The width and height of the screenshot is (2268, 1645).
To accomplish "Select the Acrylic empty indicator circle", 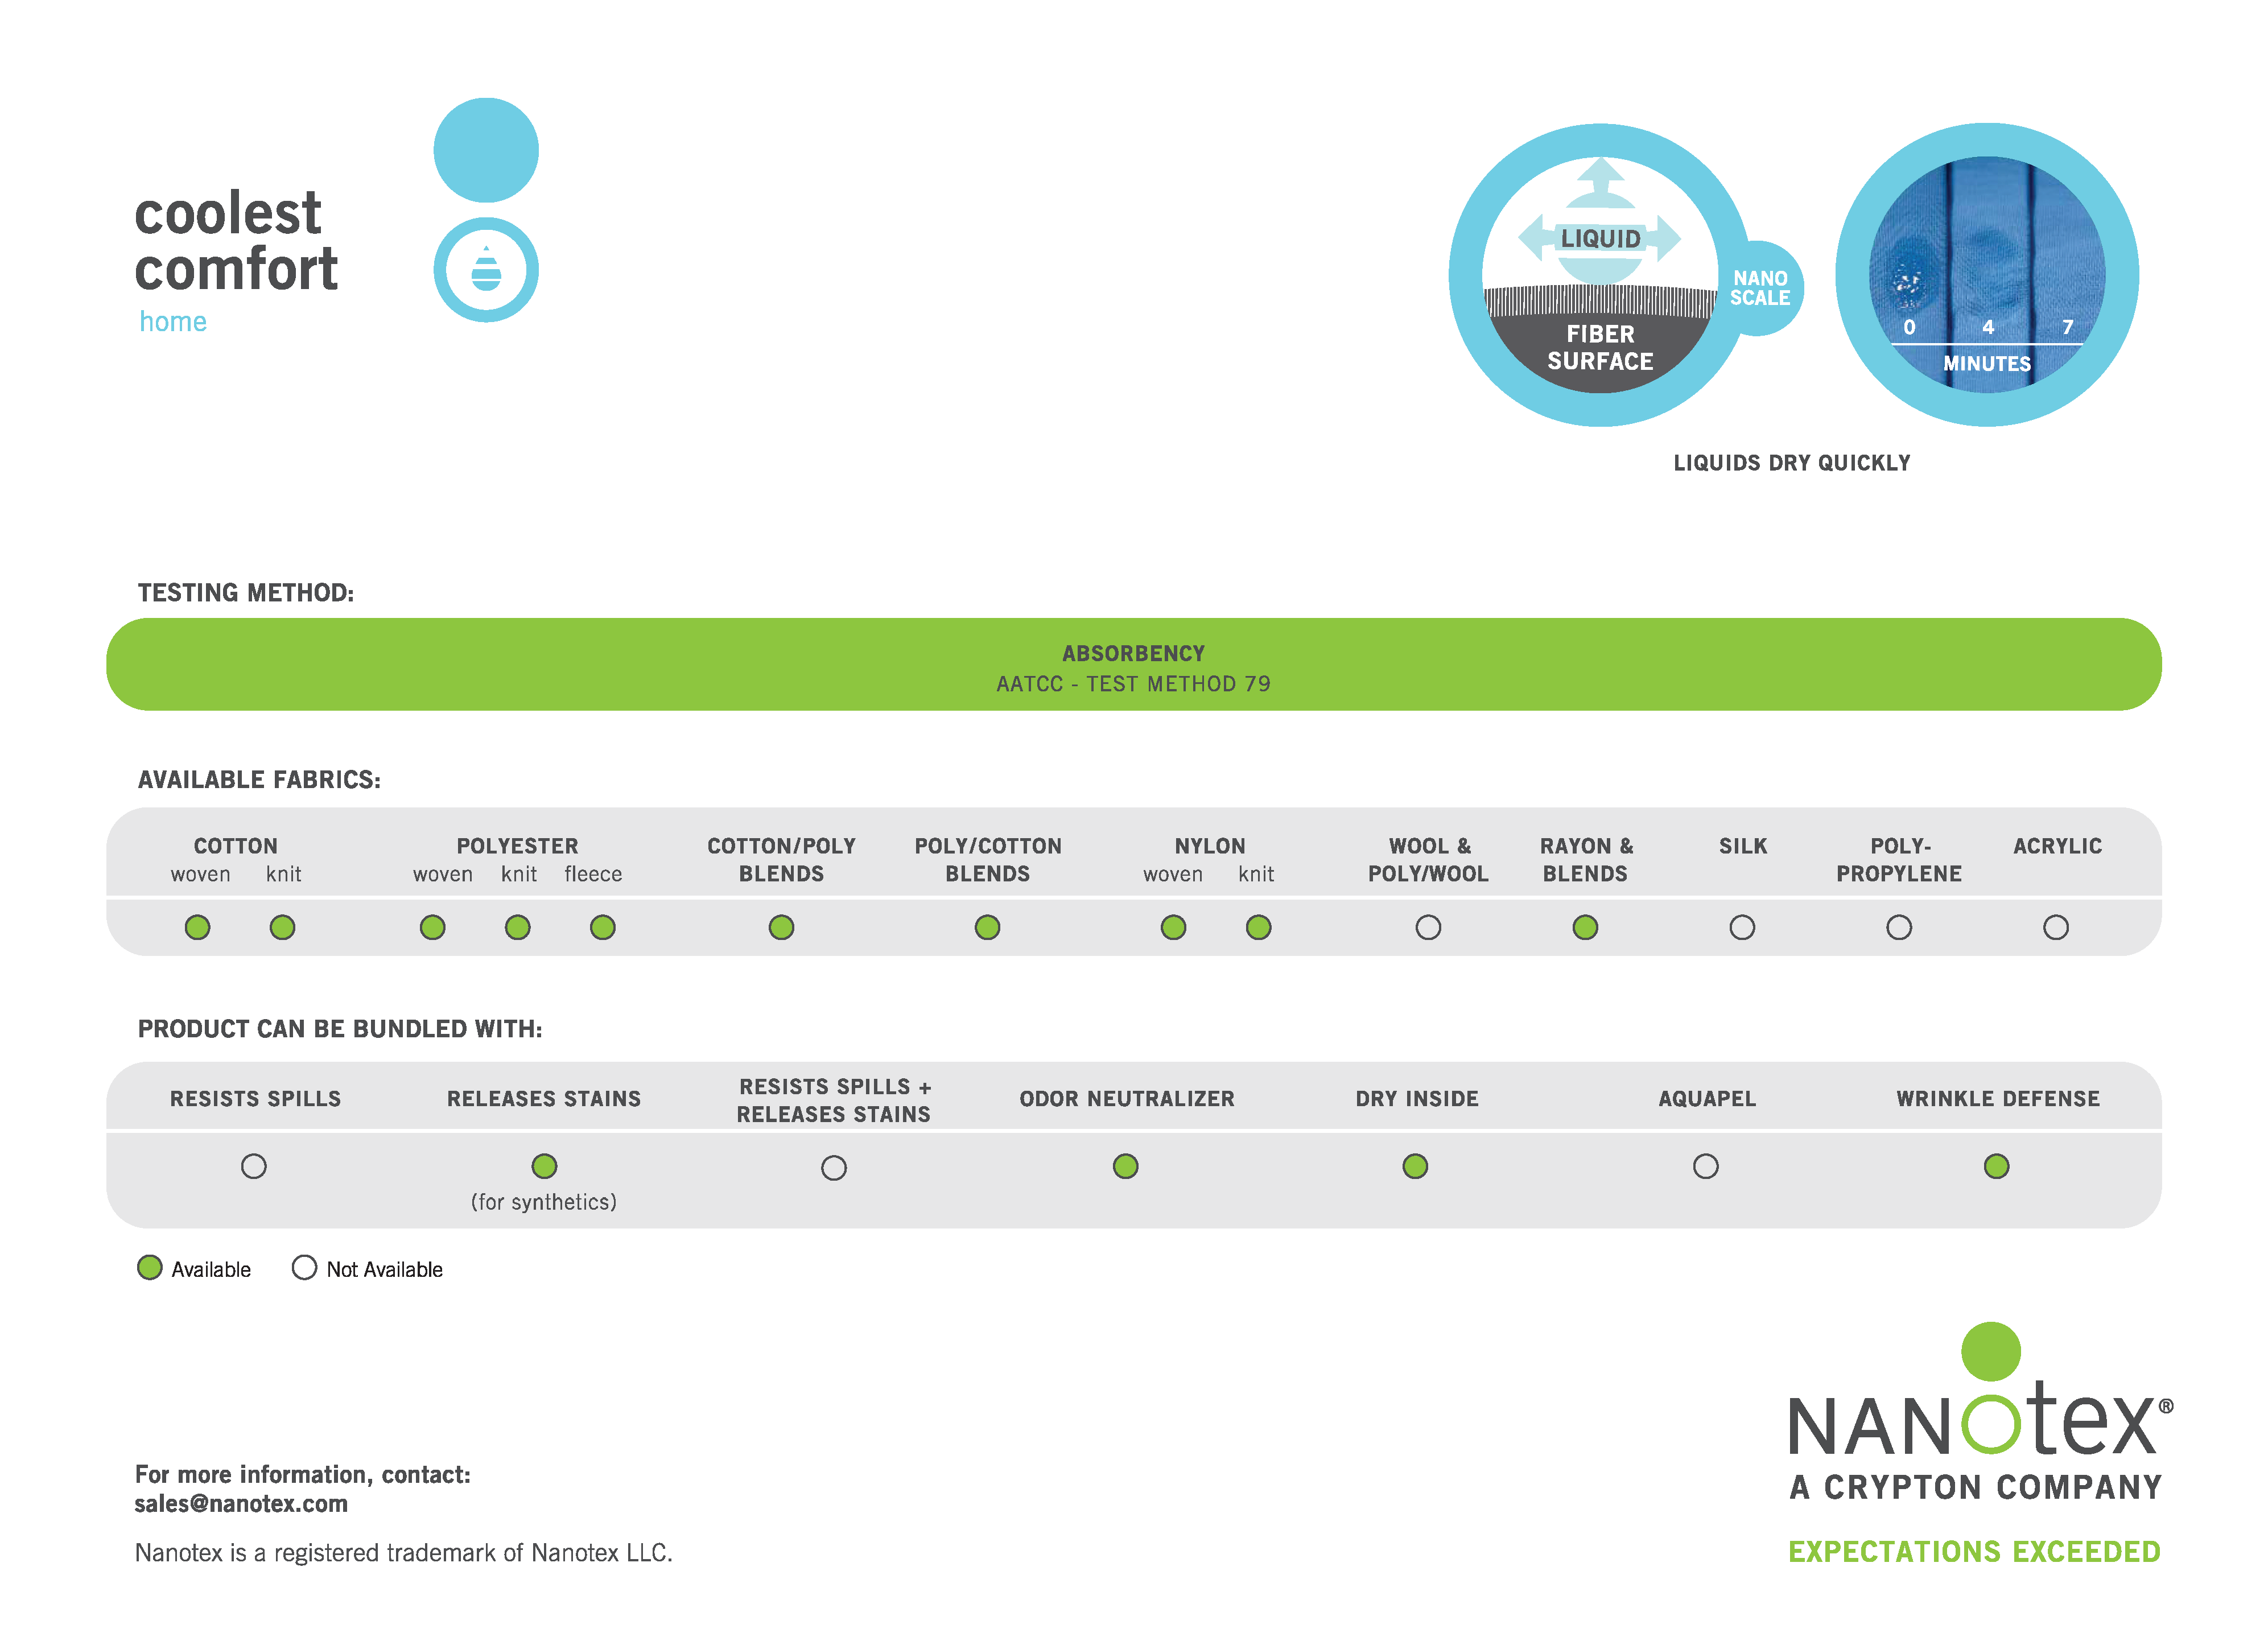I will point(2056,928).
